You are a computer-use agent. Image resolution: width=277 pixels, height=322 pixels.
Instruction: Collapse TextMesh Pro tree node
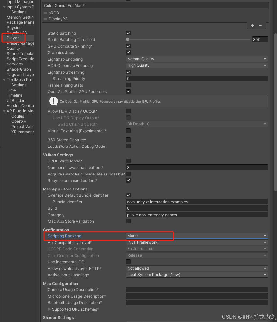(4, 80)
